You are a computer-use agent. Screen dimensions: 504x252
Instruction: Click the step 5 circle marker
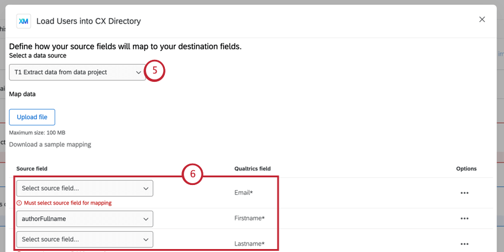(x=155, y=71)
